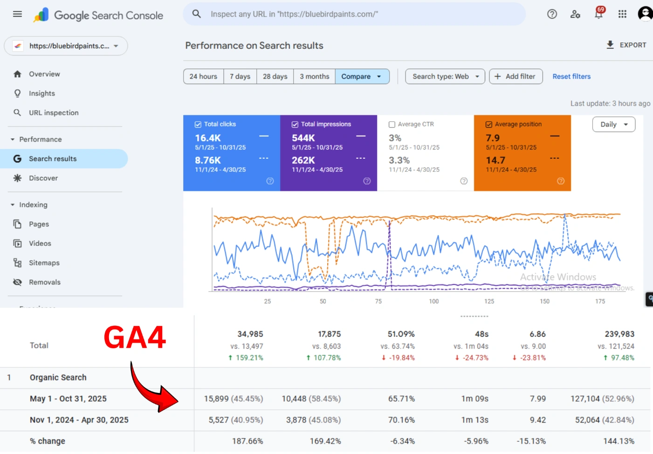Click help icon on Average CTR card
653x454 pixels.
(x=464, y=181)
